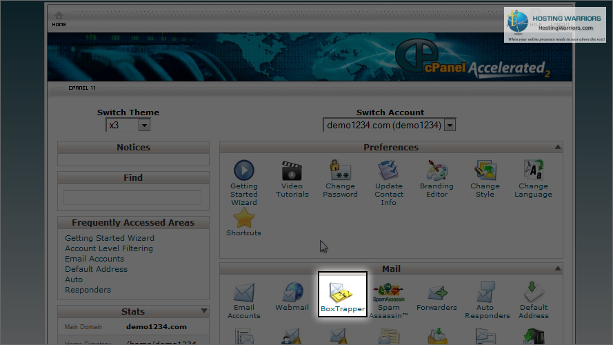Open Getting Started Wizard frequent link
Screen dimensions: 613x345
[x=110, y=238]
